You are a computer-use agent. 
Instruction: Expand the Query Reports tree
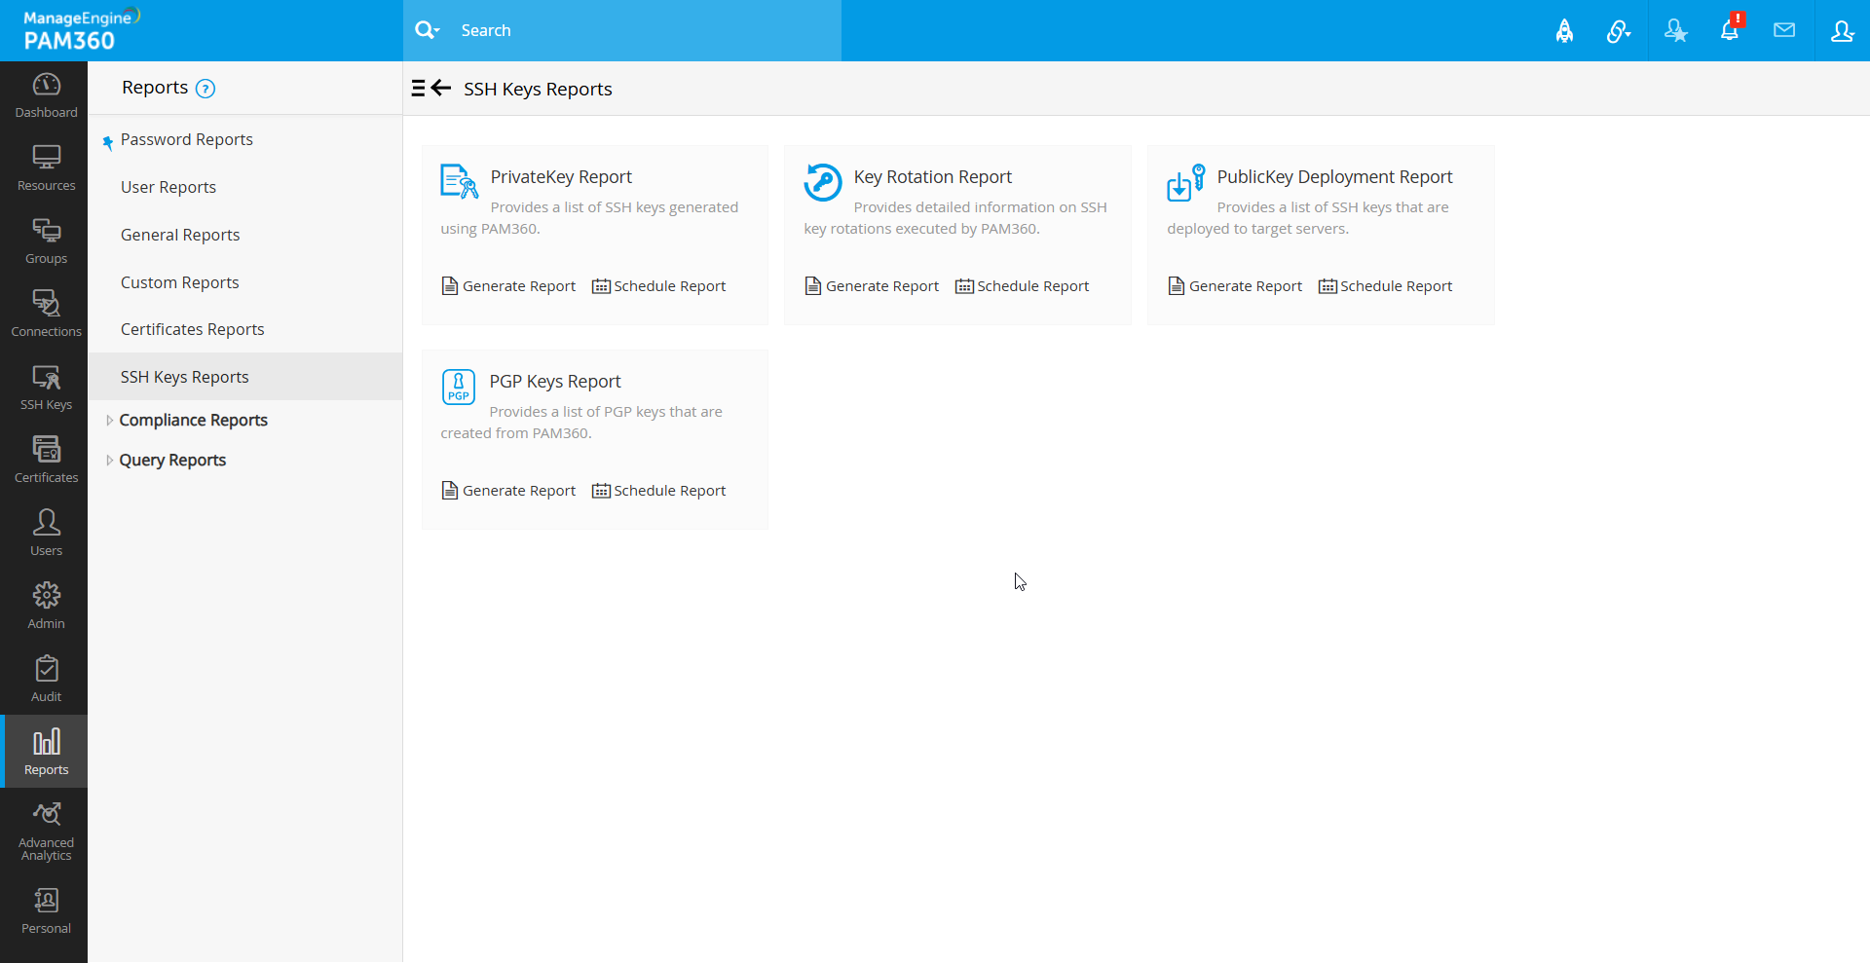pyautogui.click(x=109, y=461)
